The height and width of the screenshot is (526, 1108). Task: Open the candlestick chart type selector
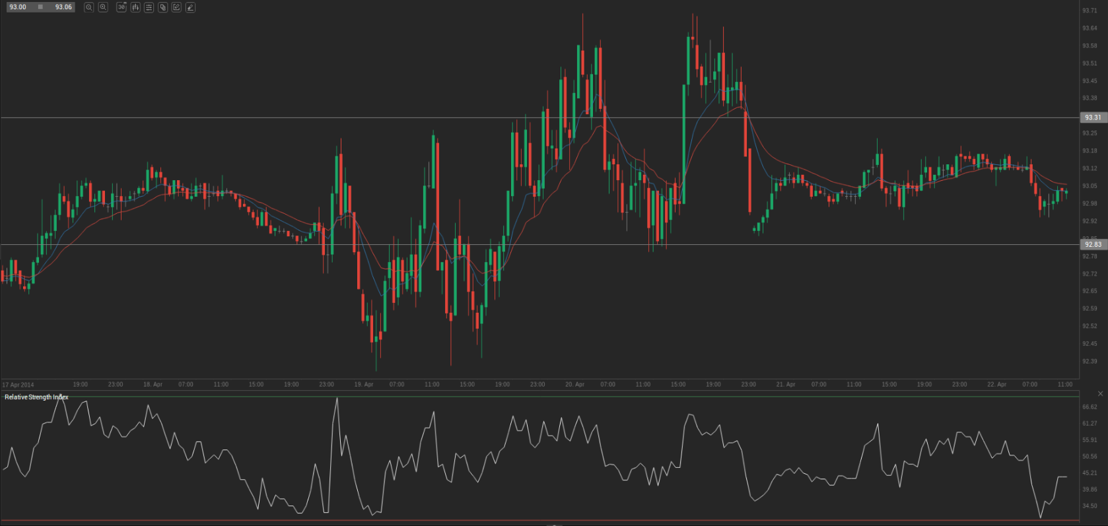point(135,7)
